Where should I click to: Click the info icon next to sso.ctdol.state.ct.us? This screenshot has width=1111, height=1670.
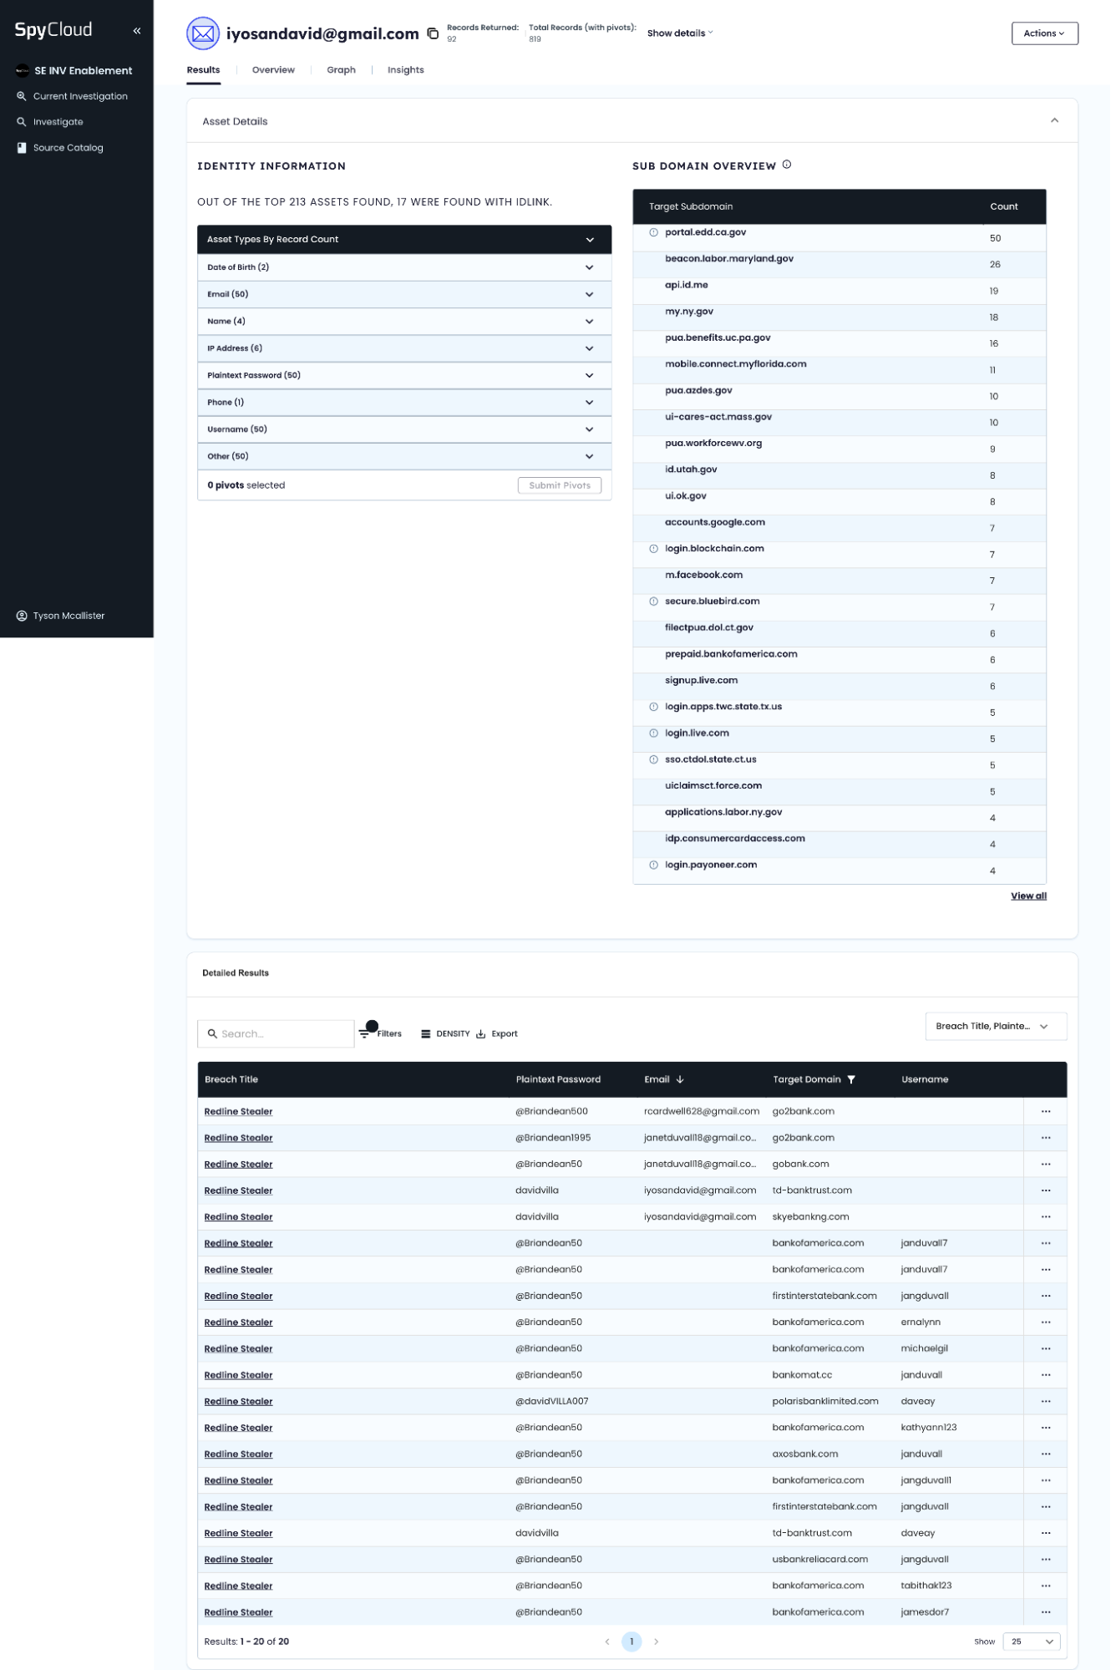[x=653, y=759]
